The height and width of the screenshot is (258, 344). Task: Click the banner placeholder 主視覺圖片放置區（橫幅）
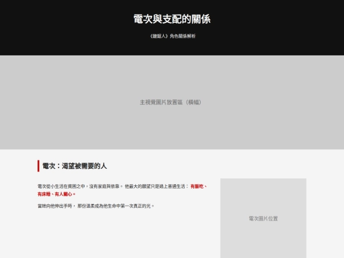click(172, 103)
